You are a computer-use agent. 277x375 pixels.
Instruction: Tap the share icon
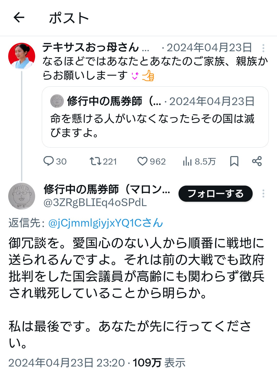[257, 161]
